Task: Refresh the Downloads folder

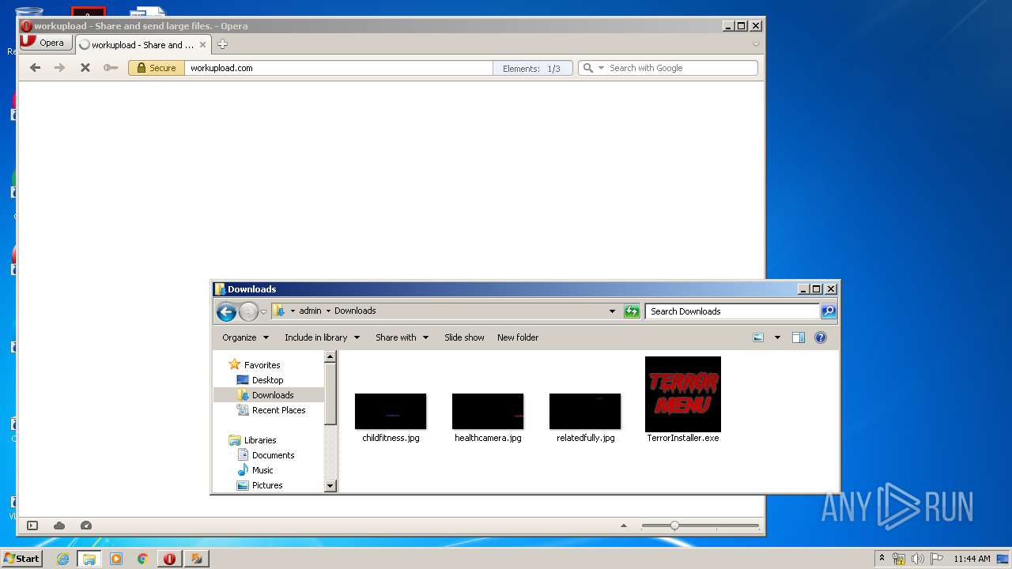Action: pyautogui.click(x=631, y=311)
